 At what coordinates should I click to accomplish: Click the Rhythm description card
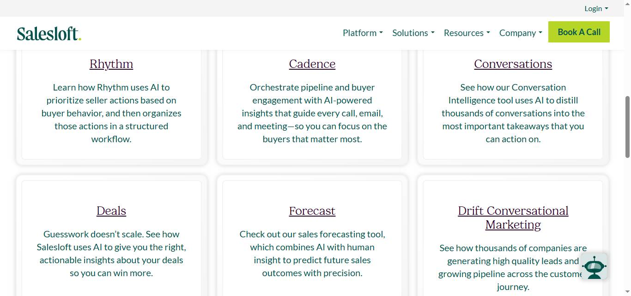[x=111, y=113]
